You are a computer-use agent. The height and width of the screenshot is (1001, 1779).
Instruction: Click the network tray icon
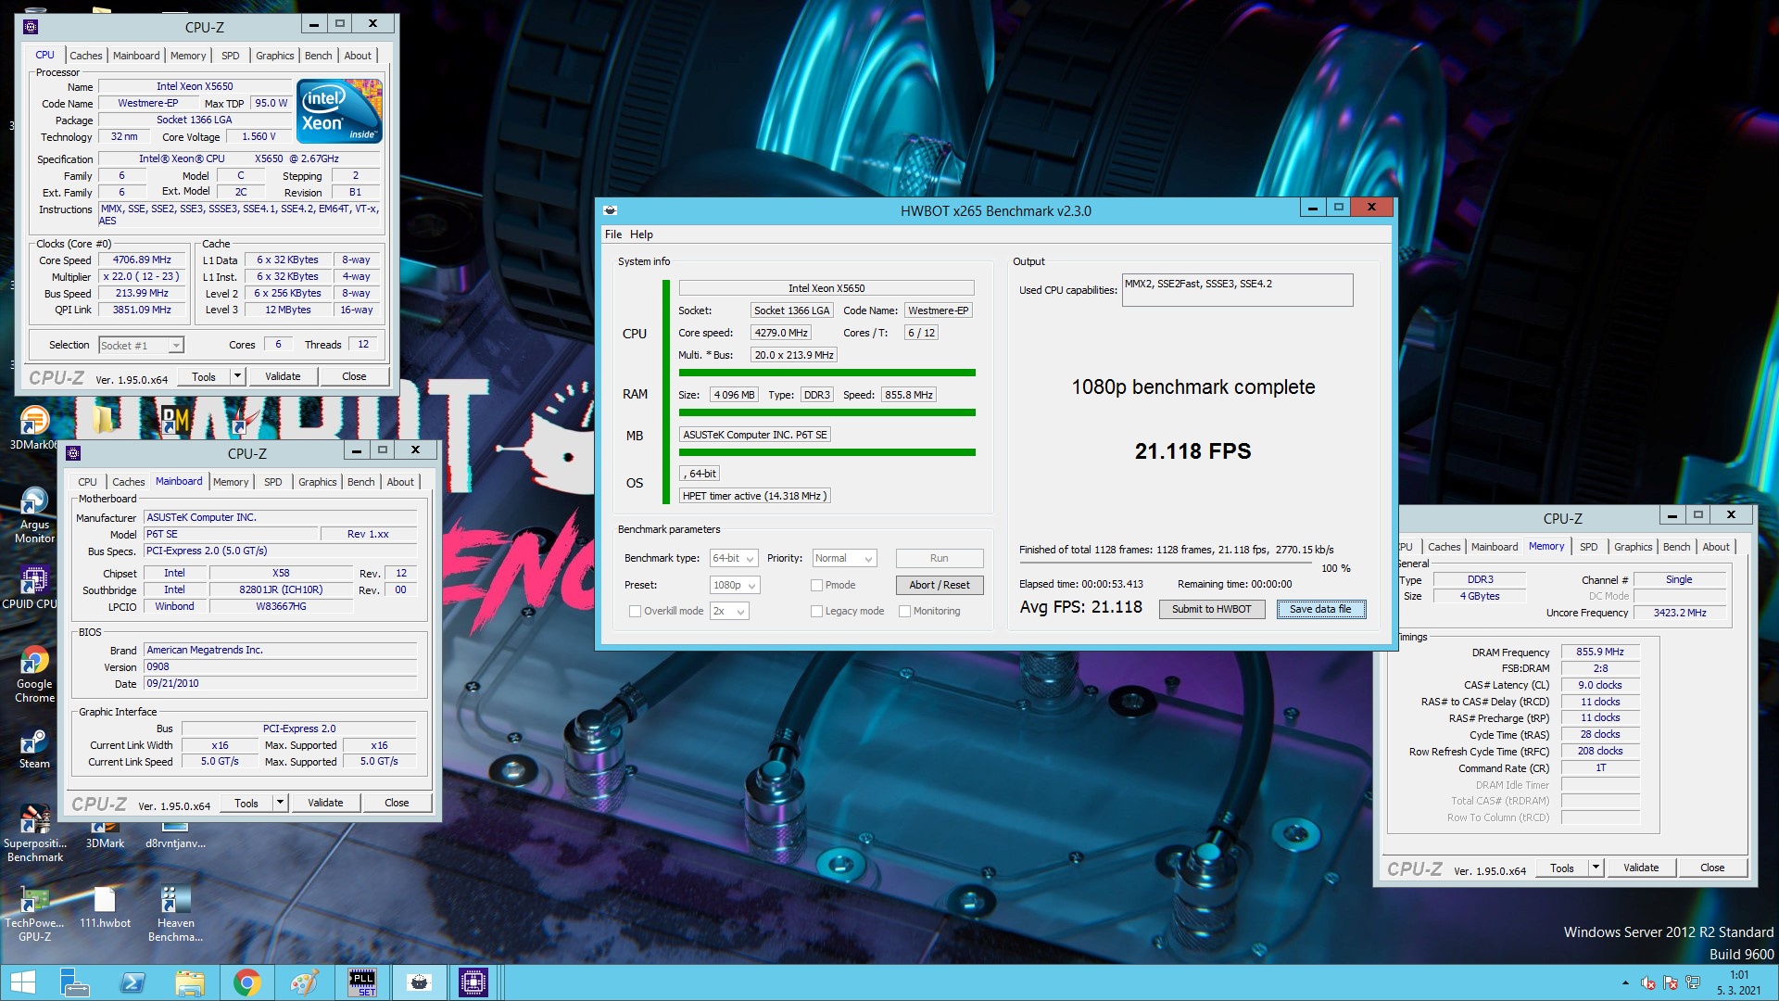[x=1693, y=983]
